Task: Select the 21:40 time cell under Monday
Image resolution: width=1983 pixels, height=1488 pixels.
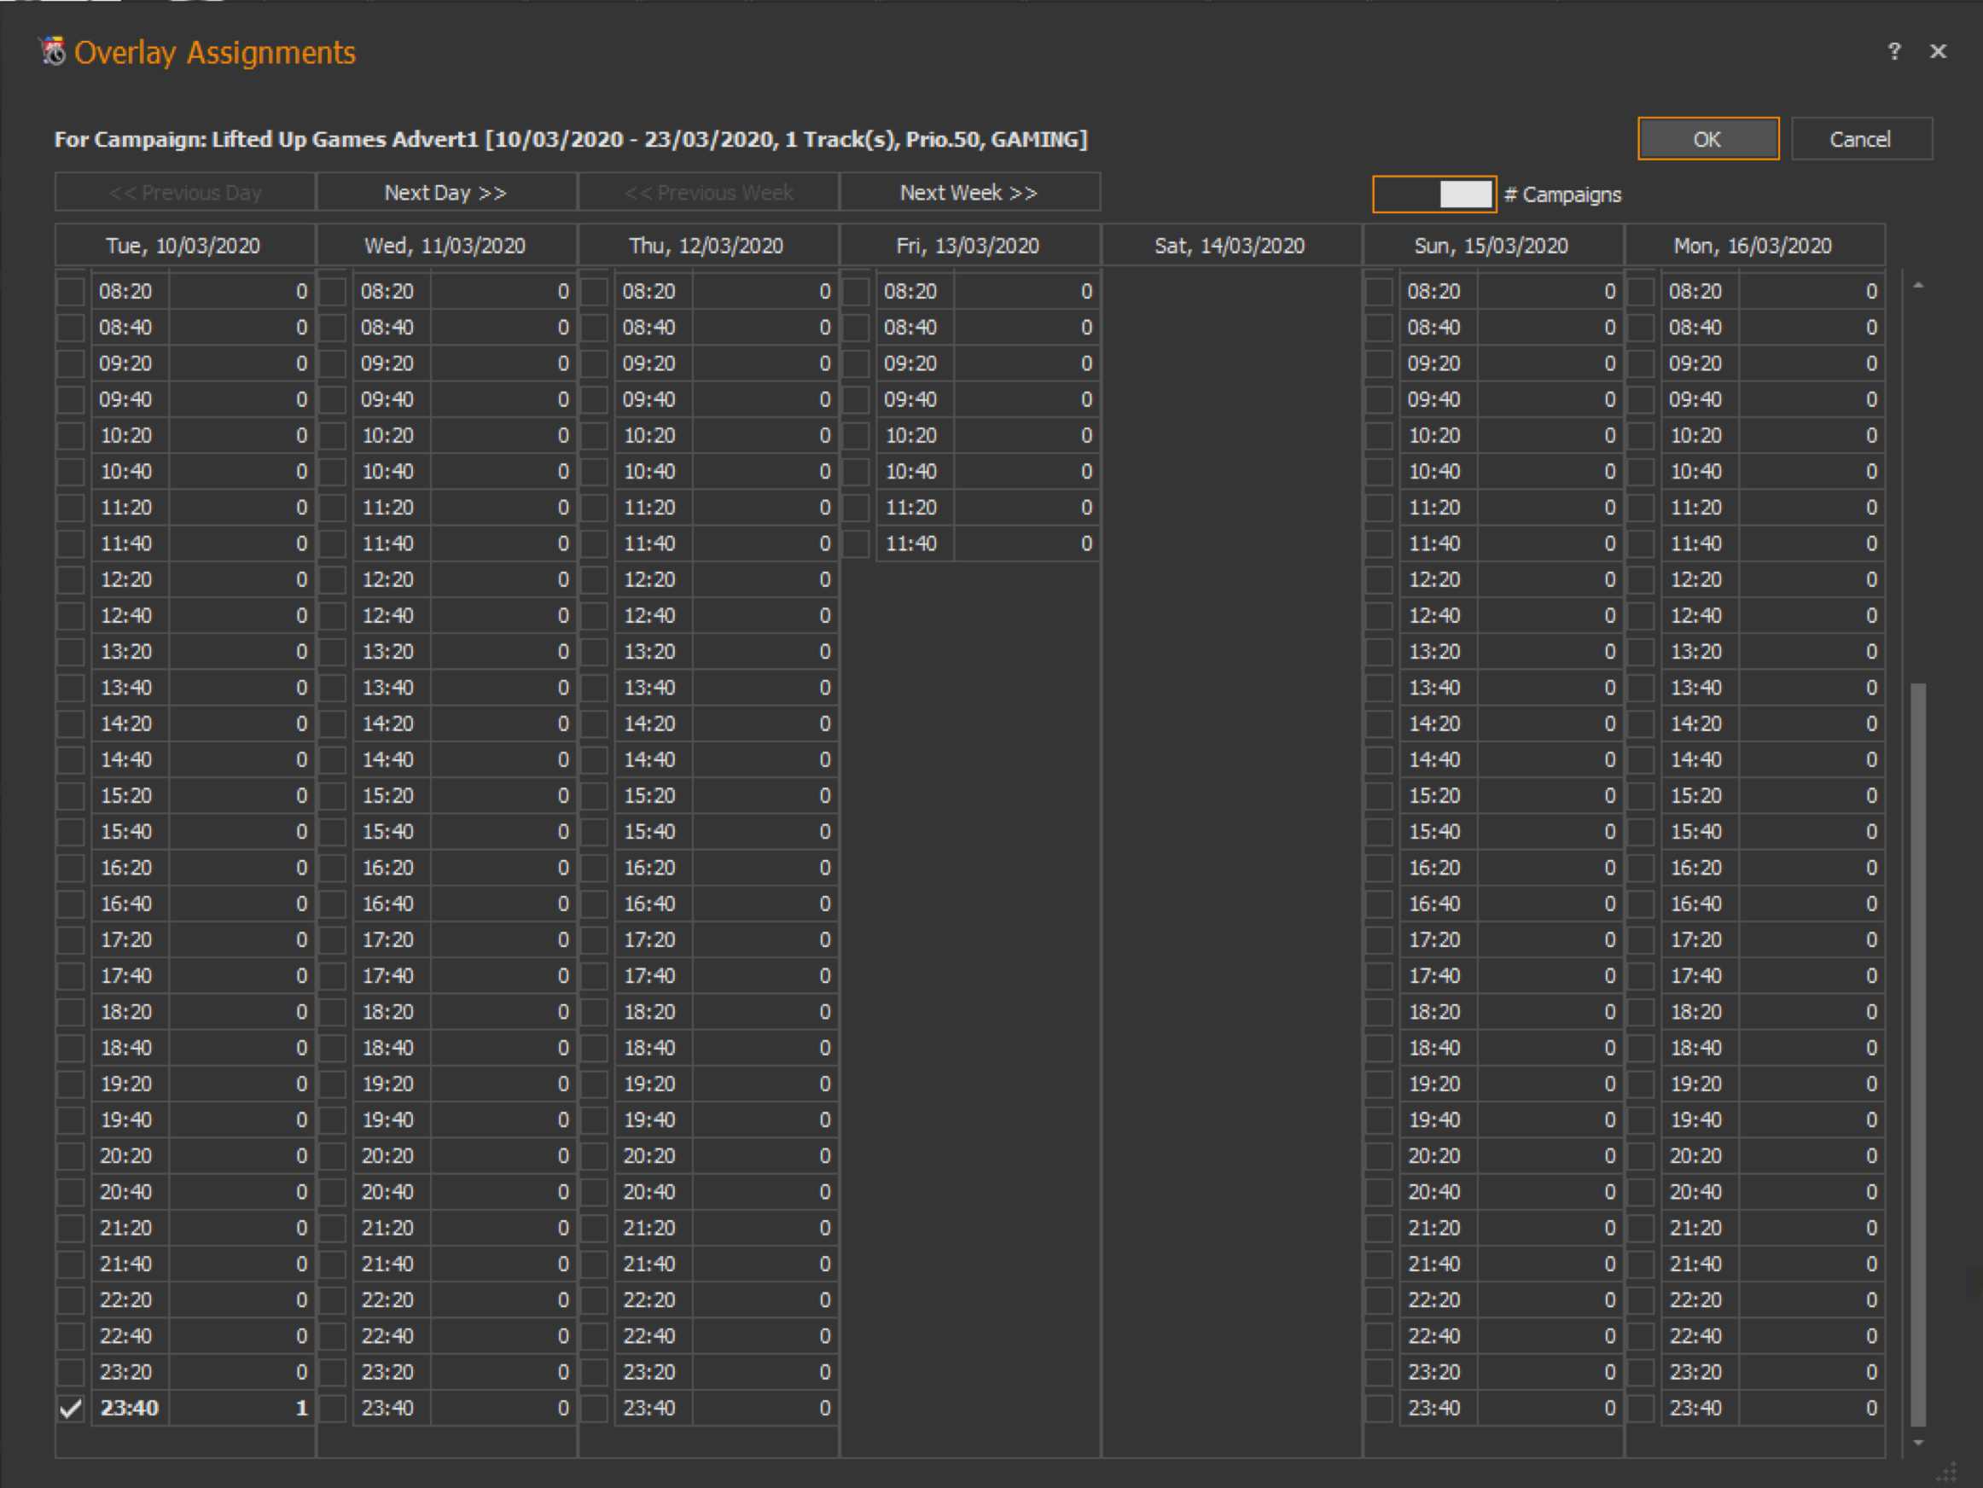Action: pyautogui.click(x=1701, y=1264)
